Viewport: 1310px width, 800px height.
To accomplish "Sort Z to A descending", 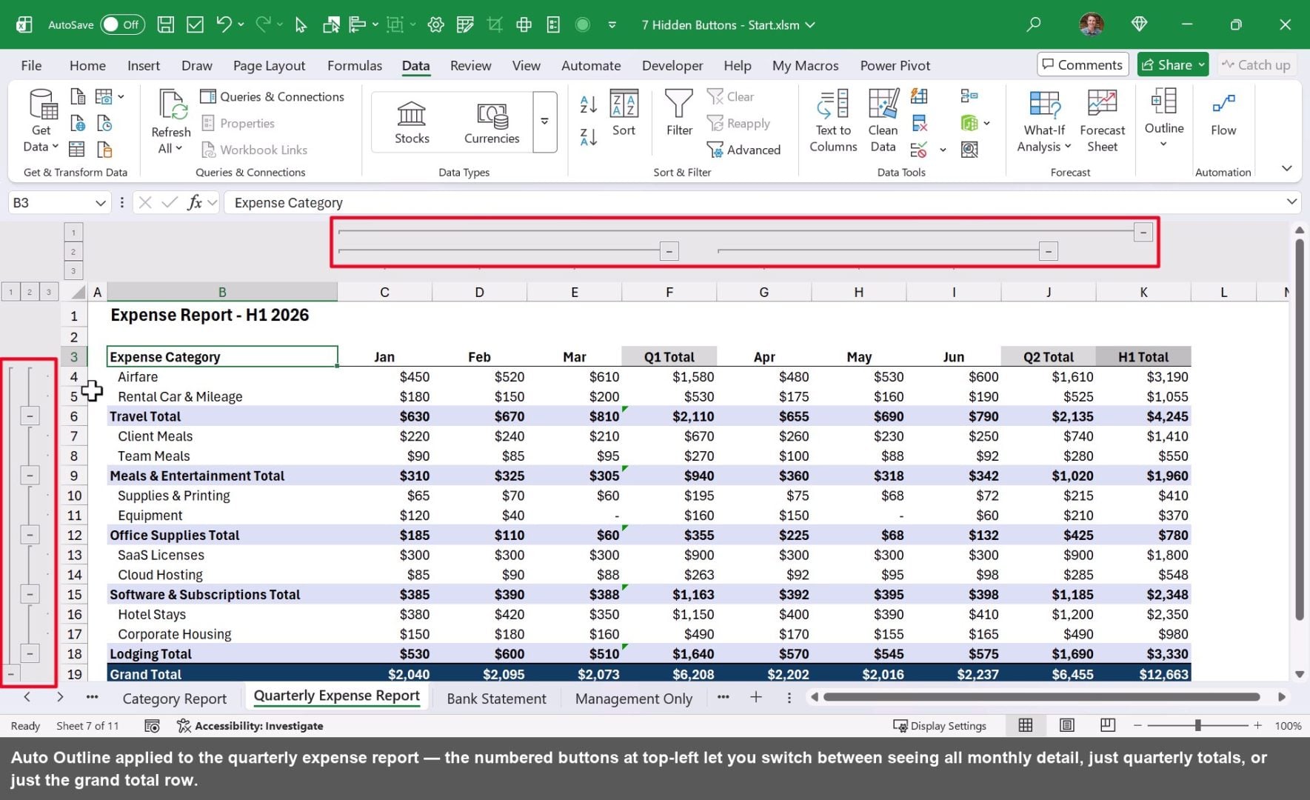I will (589, 137).
